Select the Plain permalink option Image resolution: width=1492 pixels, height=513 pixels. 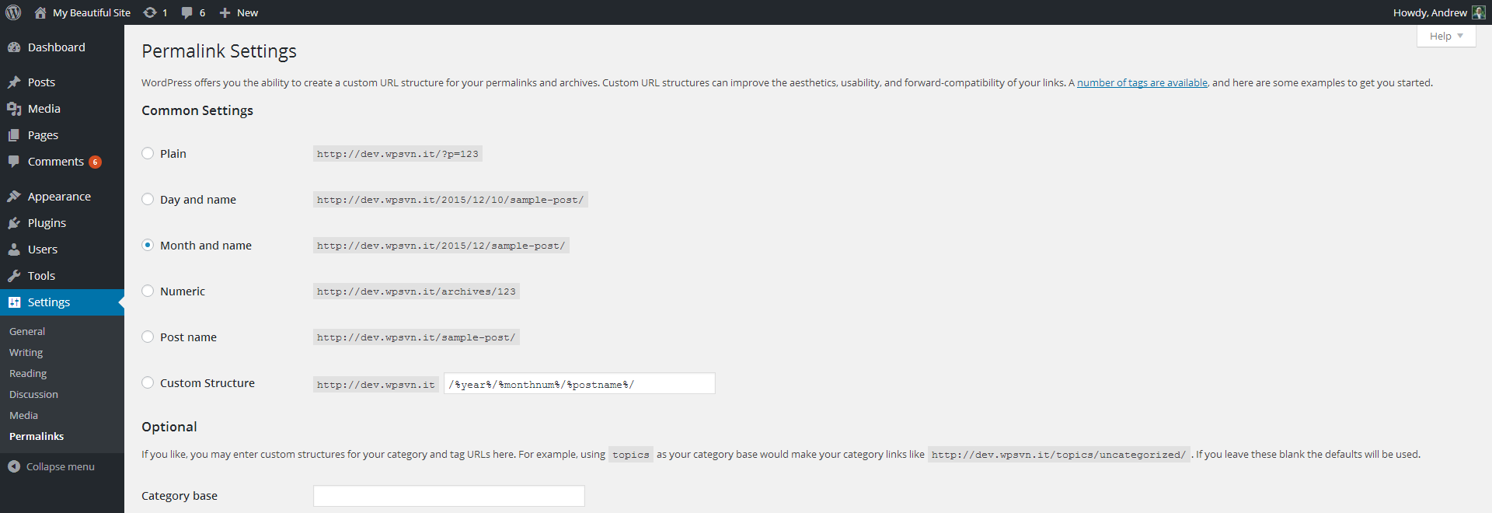pos(148,153)
